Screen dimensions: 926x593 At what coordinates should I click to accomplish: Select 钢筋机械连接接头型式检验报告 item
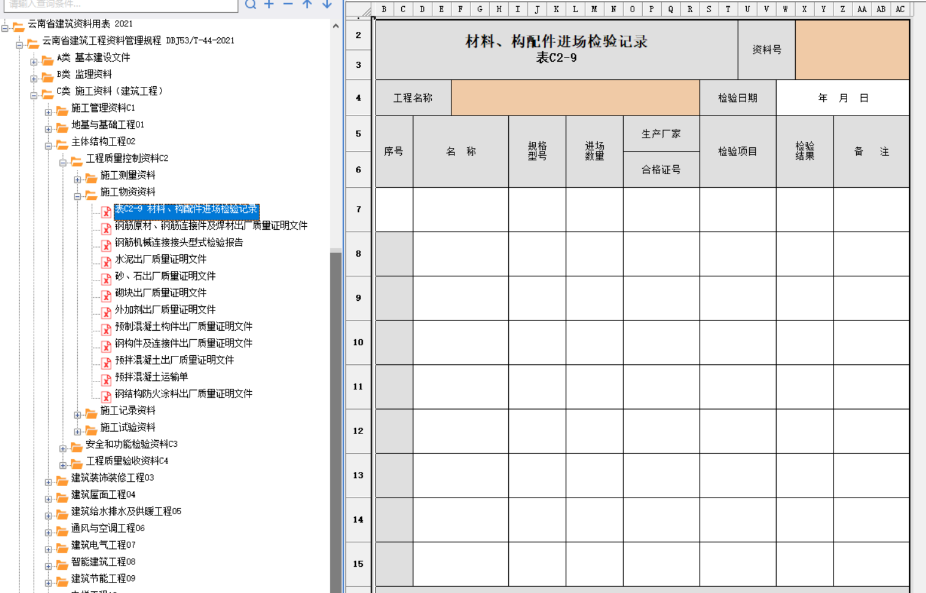click(179, 243)
